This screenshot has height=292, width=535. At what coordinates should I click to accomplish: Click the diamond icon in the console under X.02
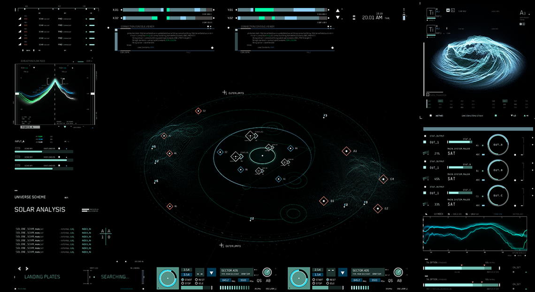coord(212,48)
